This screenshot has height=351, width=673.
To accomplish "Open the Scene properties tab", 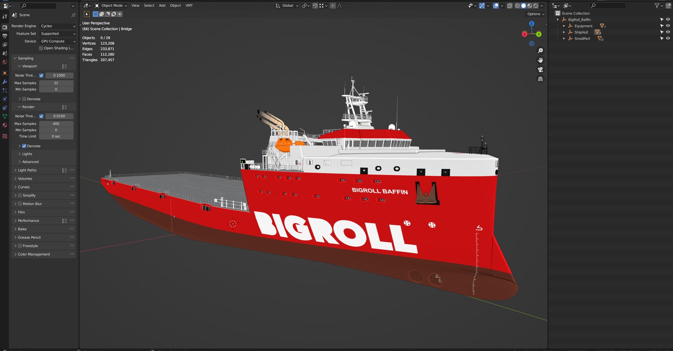I will tap(5, 53).
